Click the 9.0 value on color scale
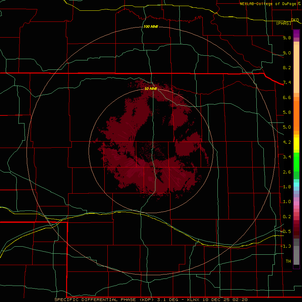The height and width of the screenshot is (302, 302). pyautogui.click(x=287, y=53)
